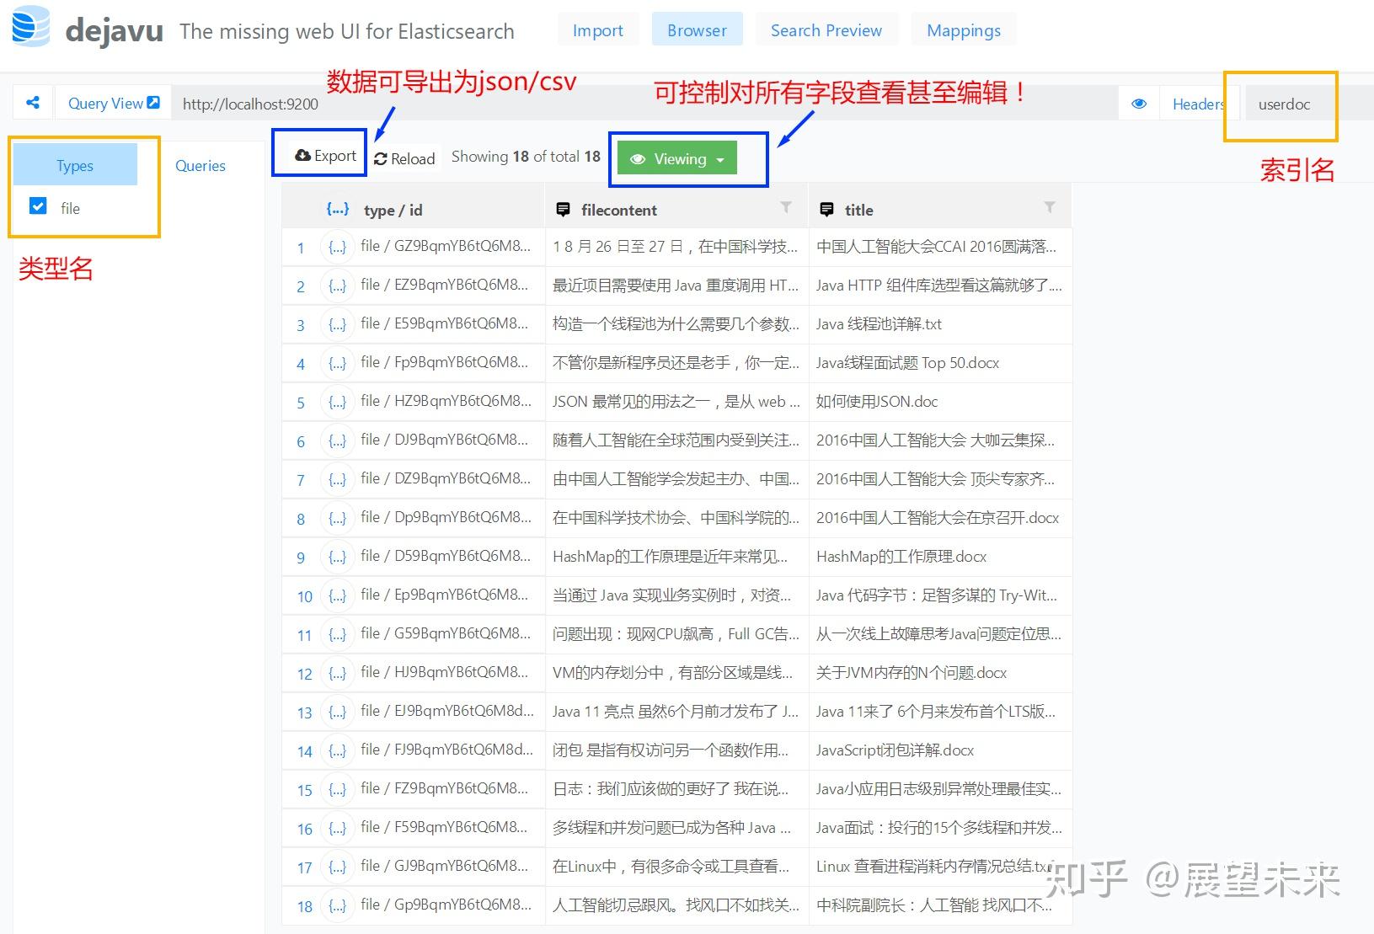Open the filter funnel on filecontent column

(x=785, y=207)
